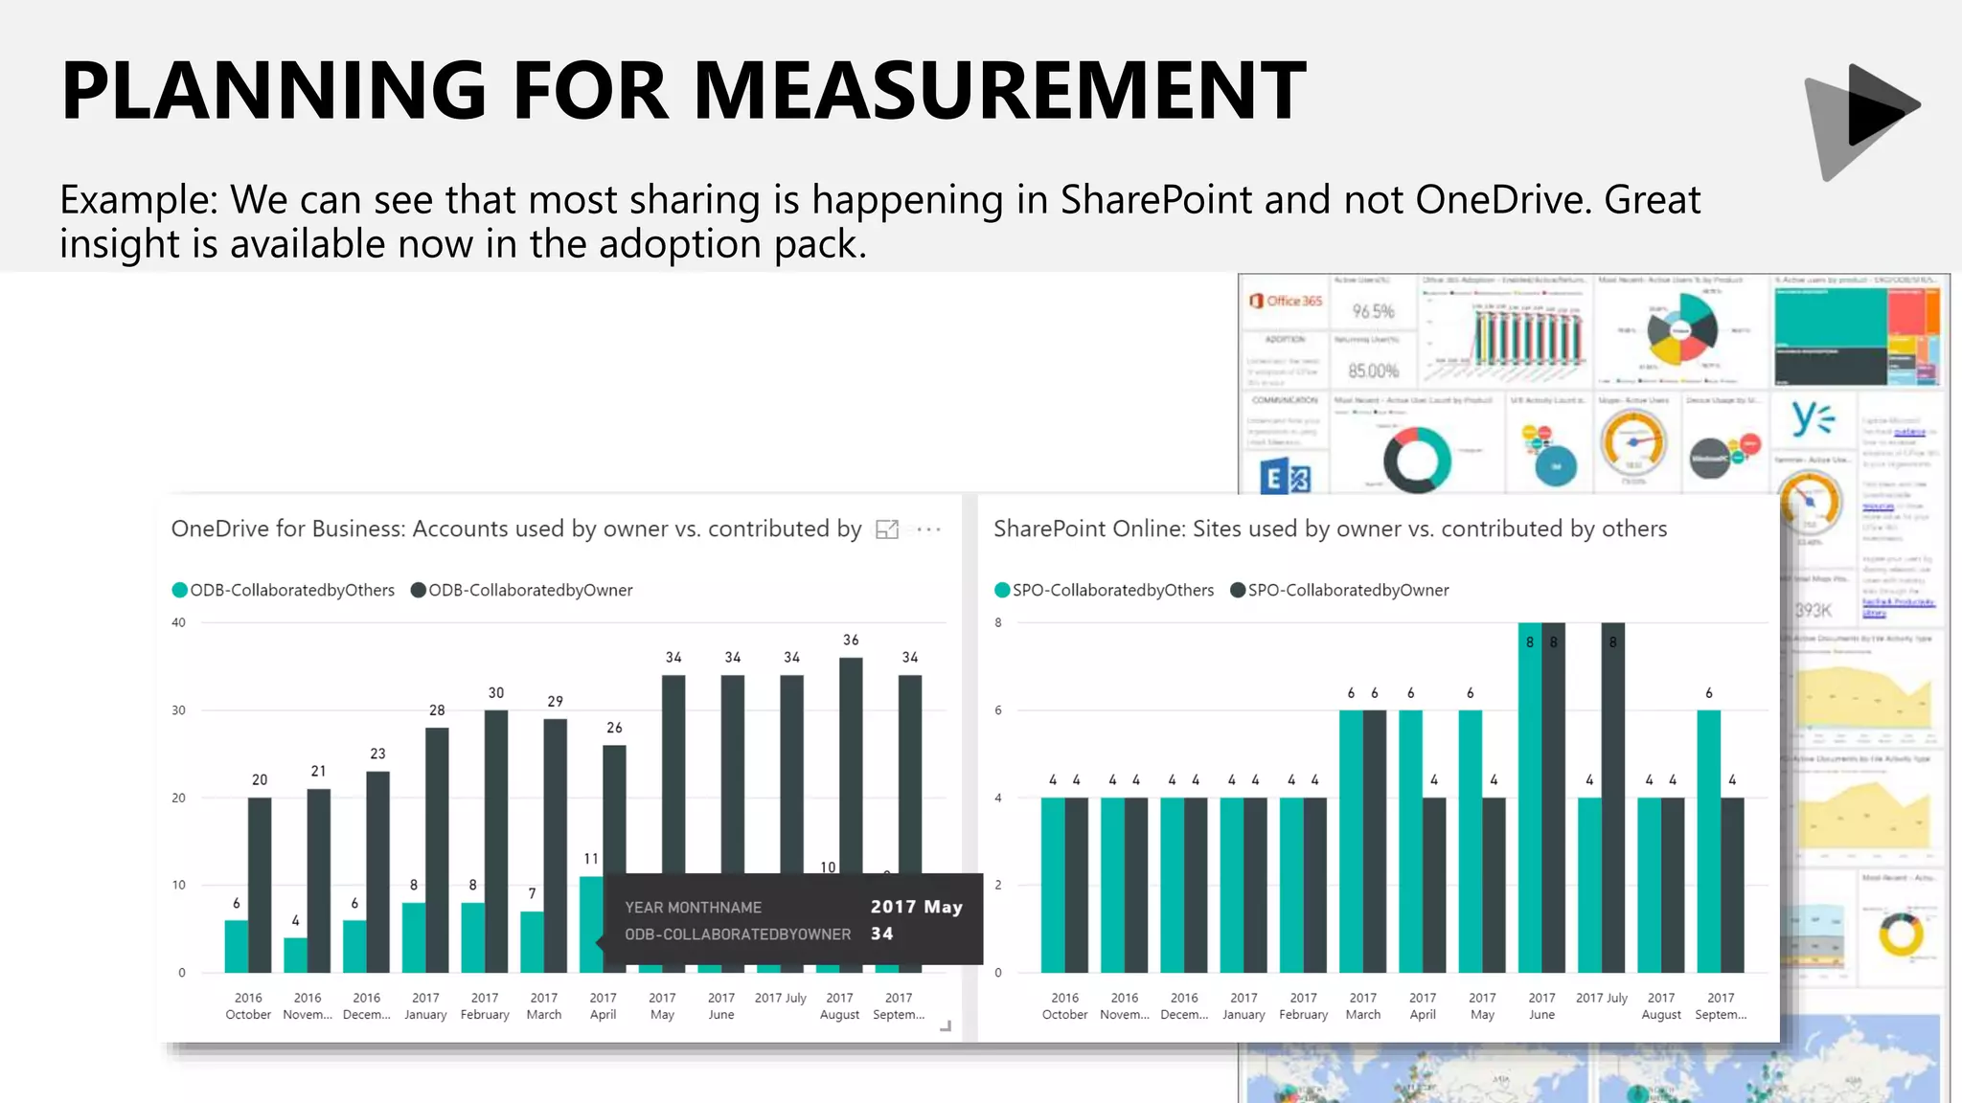Click the treemap tile in dashboard
The height and width of the screenshot is (1103, 1962).
1857,331
